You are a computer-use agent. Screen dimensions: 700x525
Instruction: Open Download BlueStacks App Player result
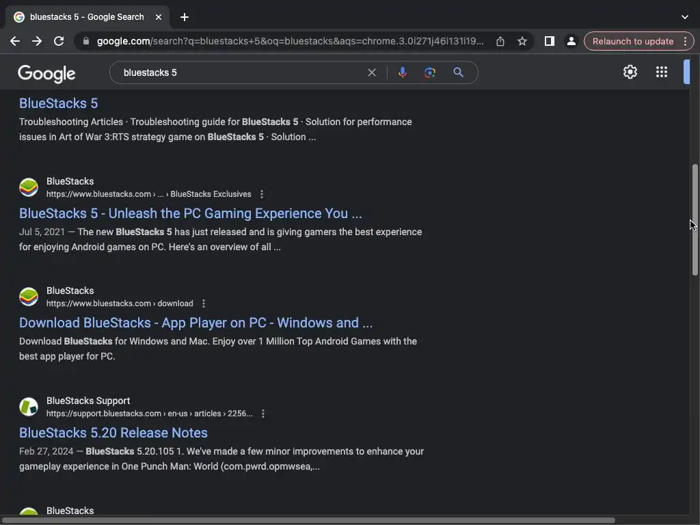196,323
